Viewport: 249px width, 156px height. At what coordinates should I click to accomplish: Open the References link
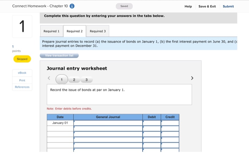[22, 87]
